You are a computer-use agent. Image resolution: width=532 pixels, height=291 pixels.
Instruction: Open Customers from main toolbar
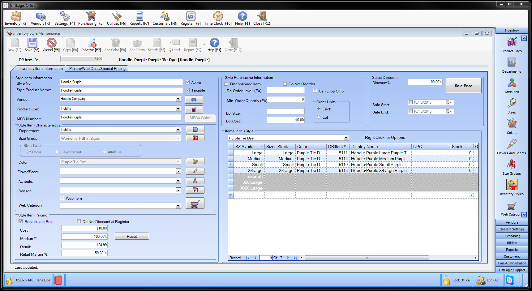165,18
